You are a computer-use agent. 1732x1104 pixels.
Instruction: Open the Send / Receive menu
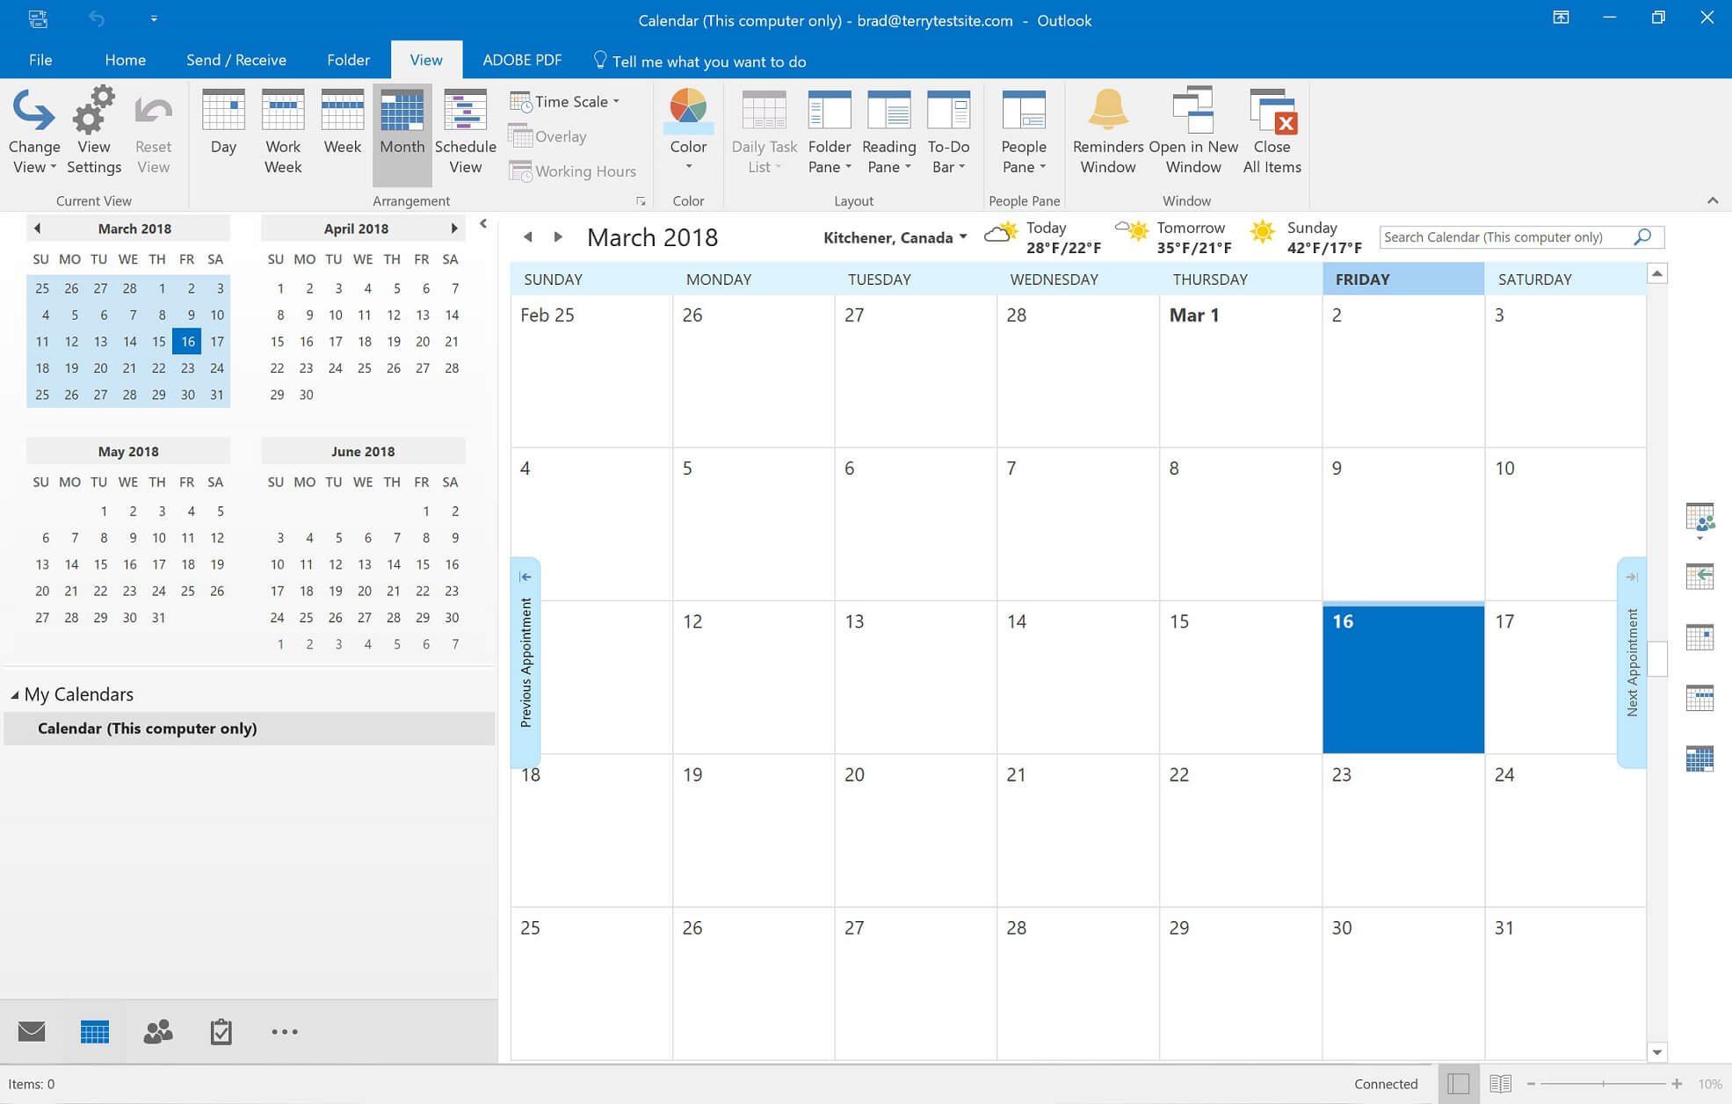[235, 60]
